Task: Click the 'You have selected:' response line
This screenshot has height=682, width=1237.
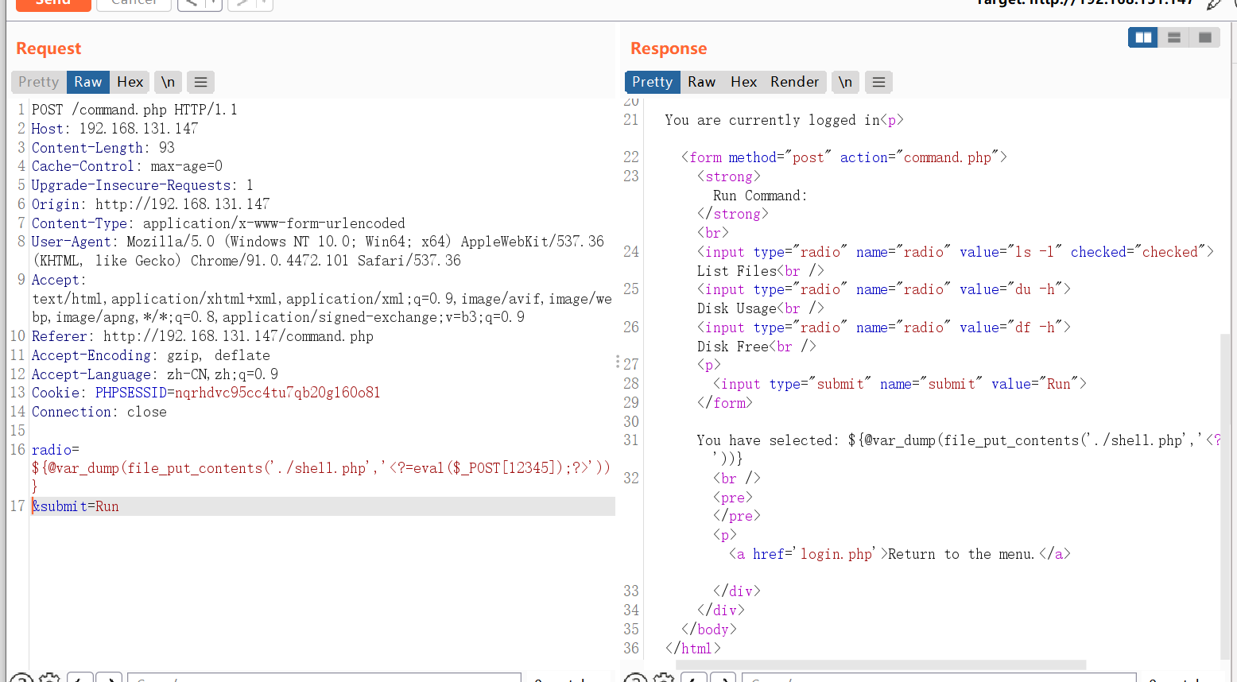Action: point(958,440)
